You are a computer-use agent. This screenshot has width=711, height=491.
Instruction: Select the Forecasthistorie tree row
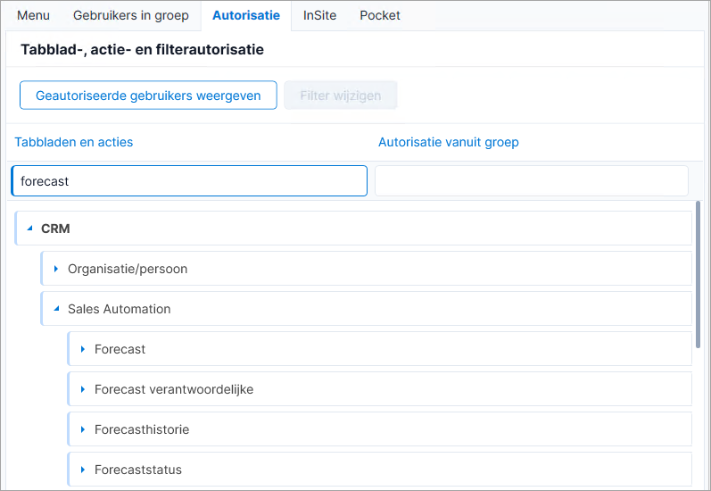pyautogui.click(x=379, y=429)
